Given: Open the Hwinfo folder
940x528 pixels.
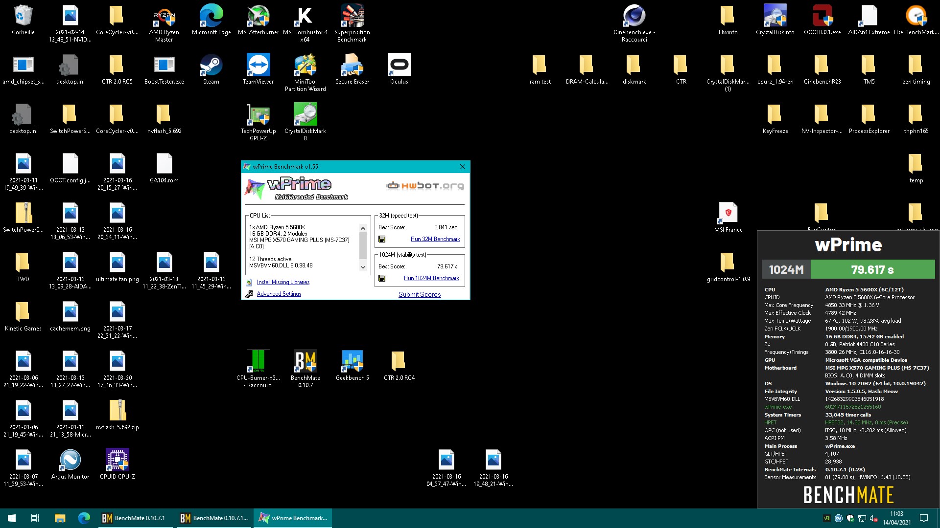Looking at the screenshot, I should 728,20.
